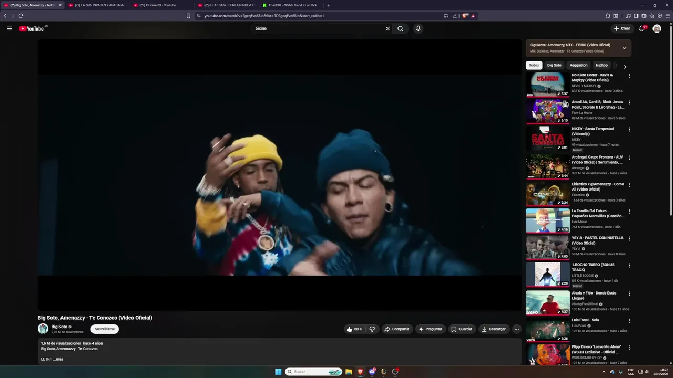Like the video (60 K thumbs up)
The image size is (673, 378).
tap(354, 329)
